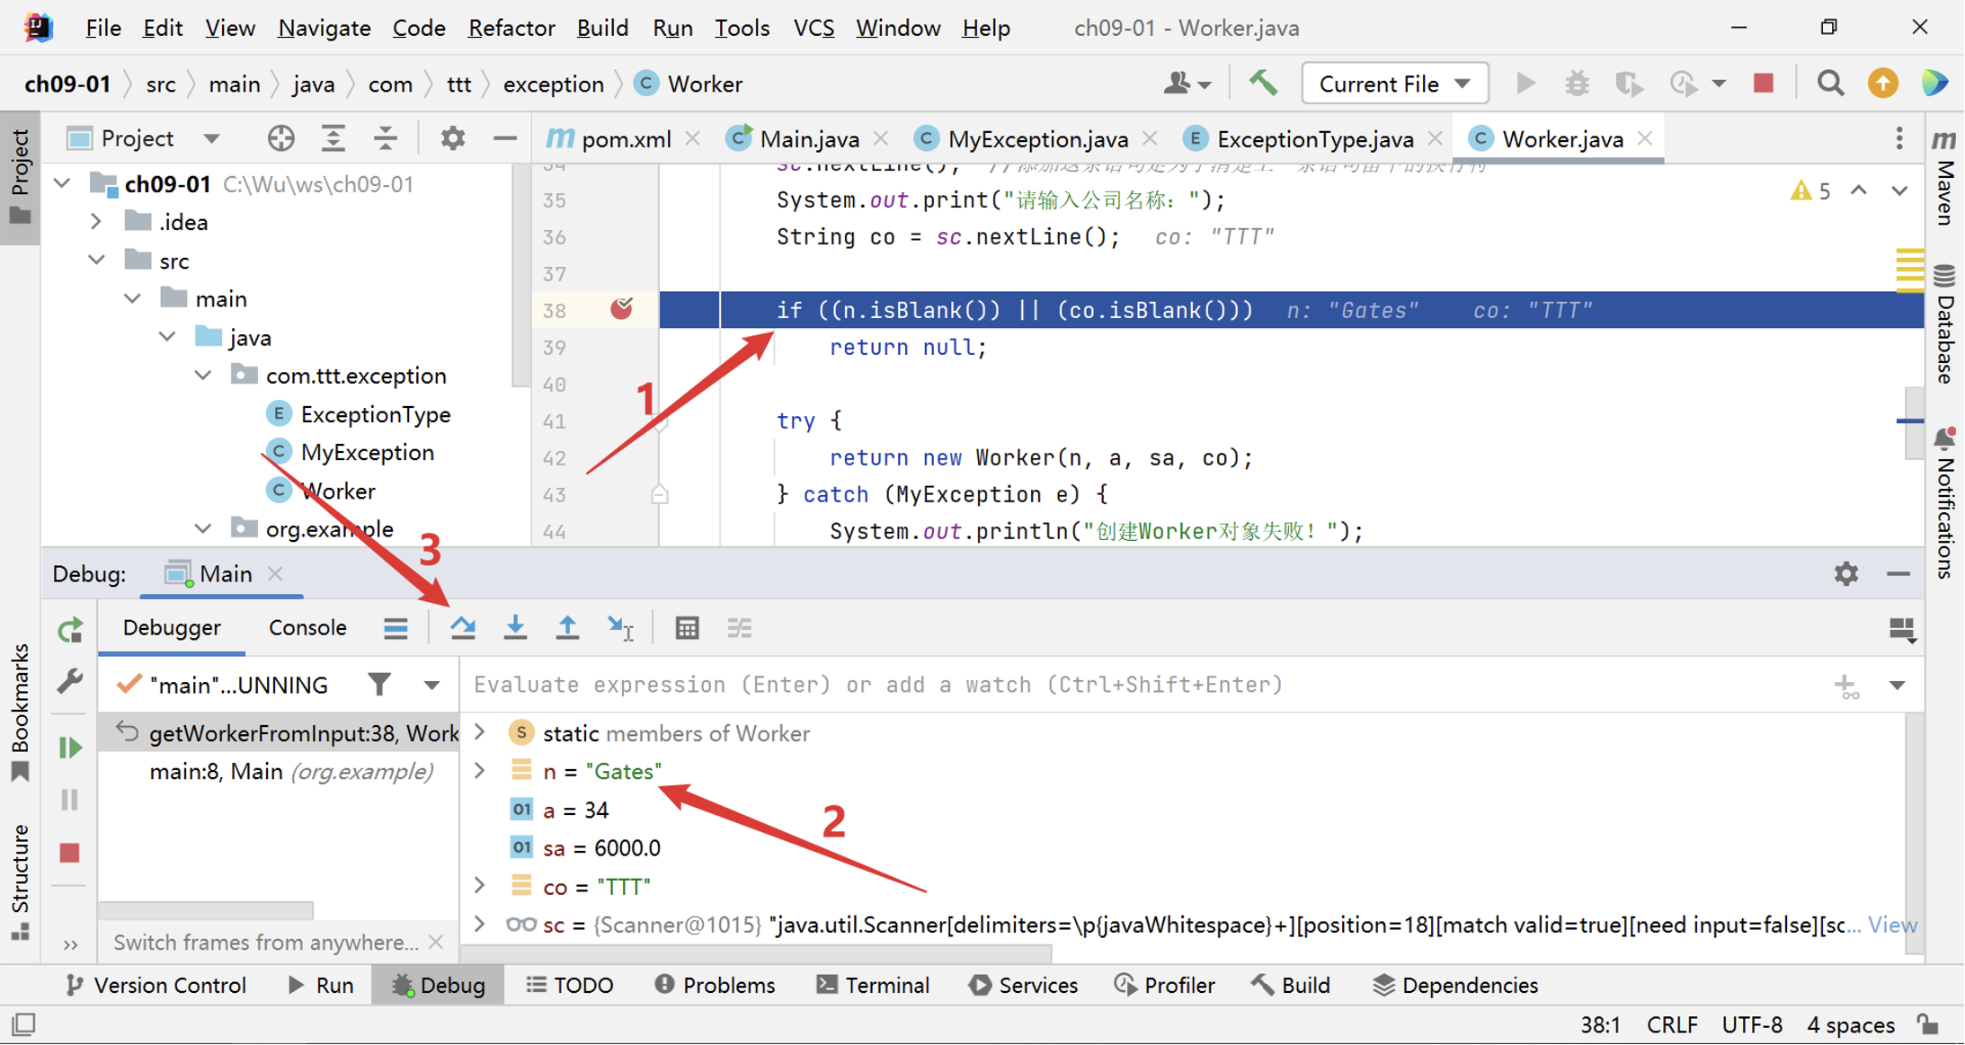The width and height of the screenshot is (1965, 1045).
Task: Click the Show Execution Point lines icon
Action: 396,628
